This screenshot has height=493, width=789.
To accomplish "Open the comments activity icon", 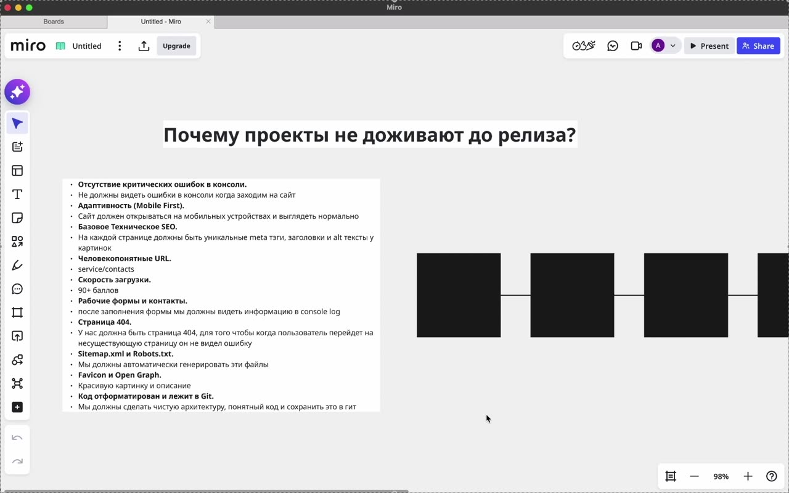I will tap(613, 46).
